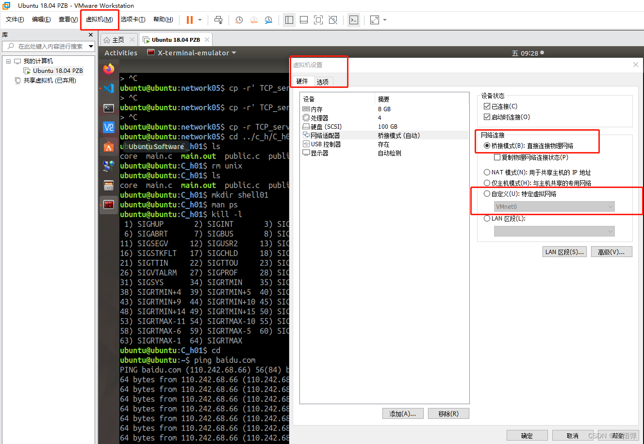Click 移除(R) remove device button
Image resolution: width=644 pixels, height=444 pixels.
tap(448, 413)
